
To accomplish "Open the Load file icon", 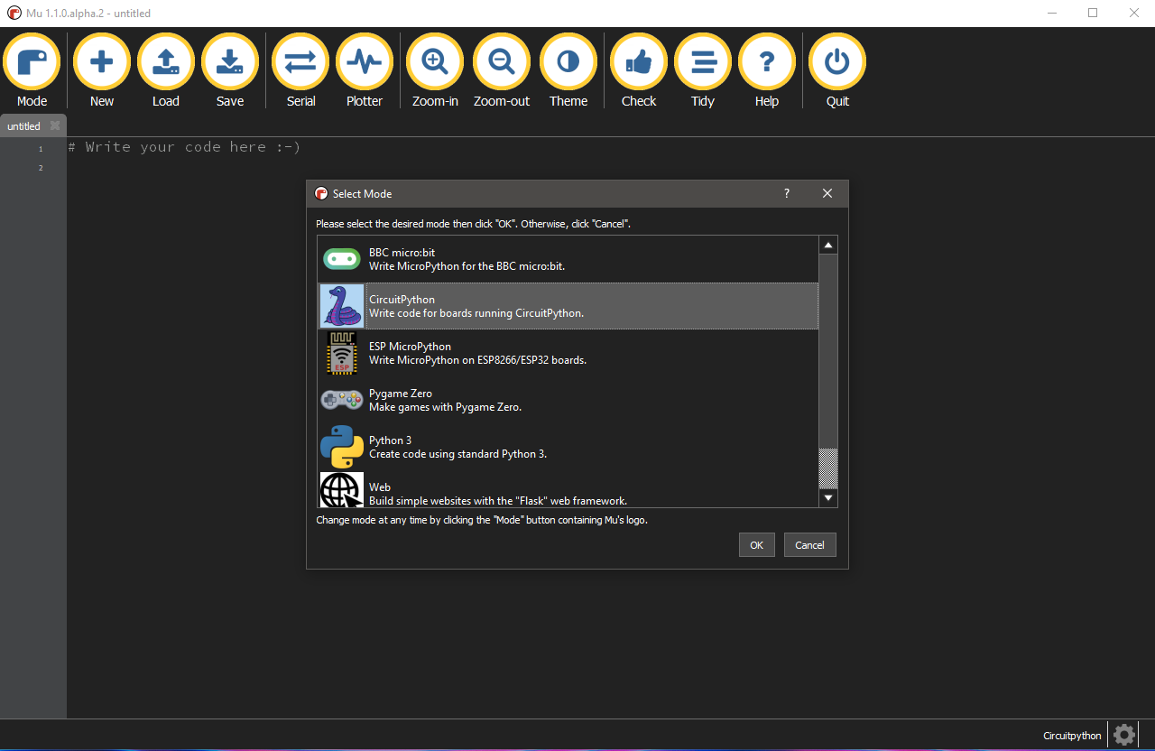I will click(x=166, y=63).
